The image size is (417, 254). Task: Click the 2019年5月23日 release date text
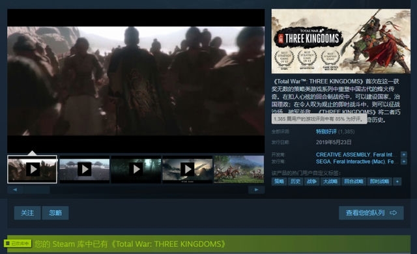point(334,143)
